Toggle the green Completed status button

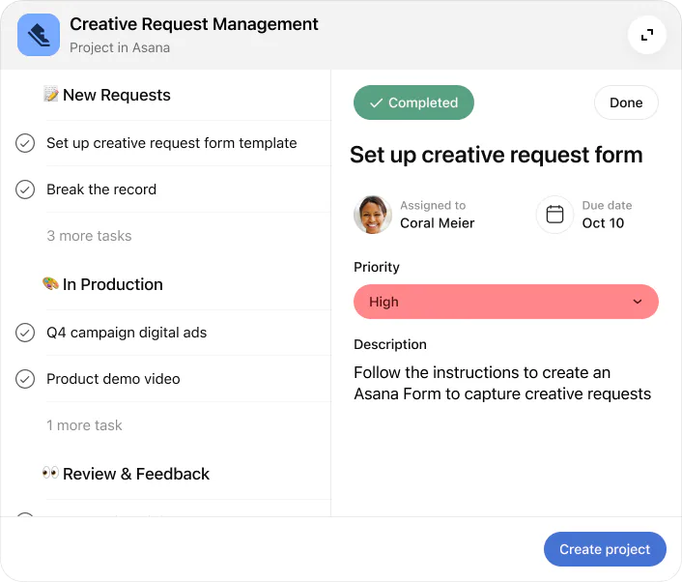pyautogui.click(x=413, y=102)
